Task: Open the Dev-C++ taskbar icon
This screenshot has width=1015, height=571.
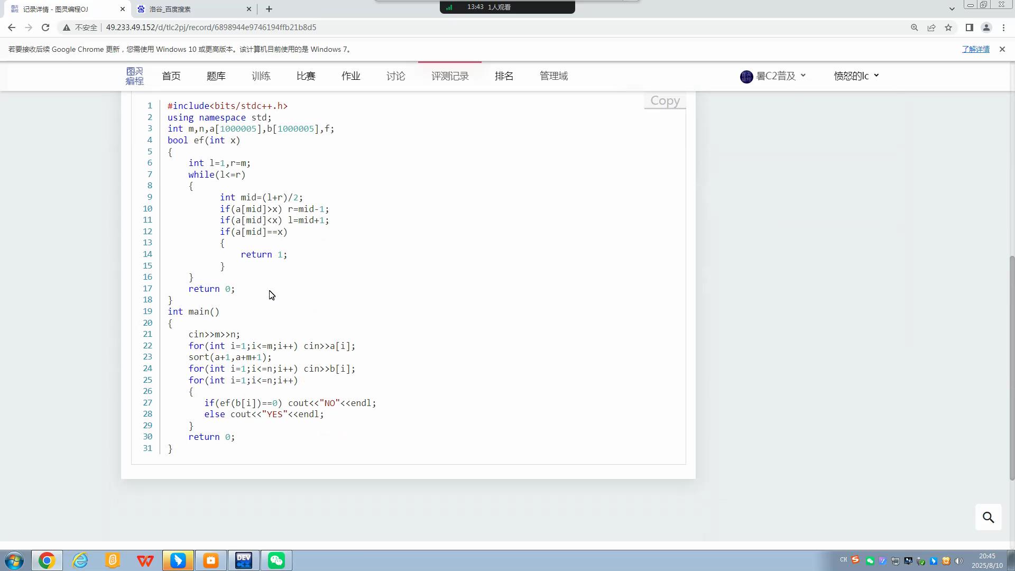Action: coord(244,560)
